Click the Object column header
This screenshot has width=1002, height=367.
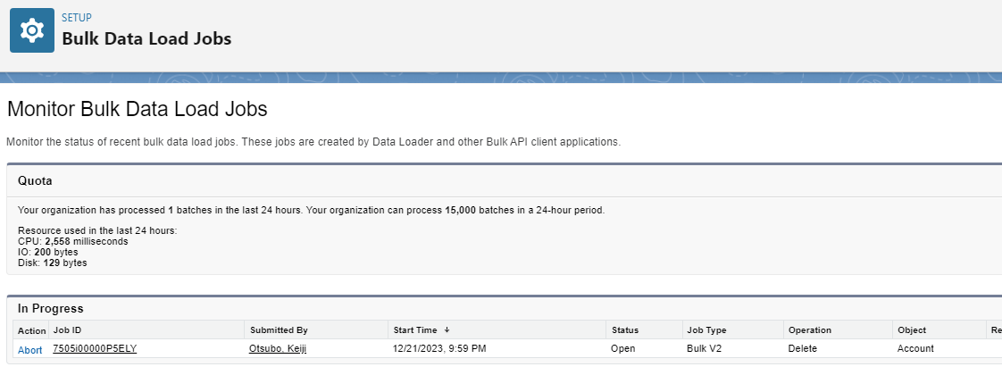pos(911,329)
